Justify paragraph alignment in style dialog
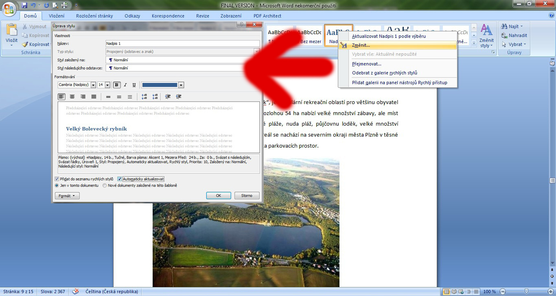The image size is (556, 296). pyautogui.click(x=94, y=97)
